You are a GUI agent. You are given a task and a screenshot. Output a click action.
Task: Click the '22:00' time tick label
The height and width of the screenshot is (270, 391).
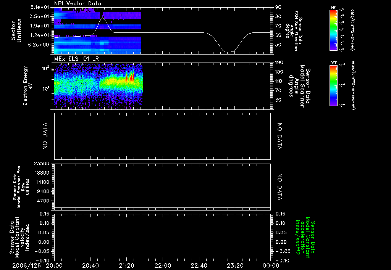(x=163, y=265)
